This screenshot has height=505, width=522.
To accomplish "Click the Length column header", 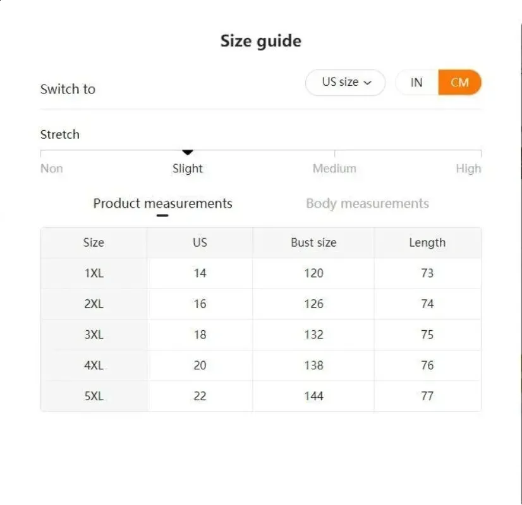I will pos(427,242).
